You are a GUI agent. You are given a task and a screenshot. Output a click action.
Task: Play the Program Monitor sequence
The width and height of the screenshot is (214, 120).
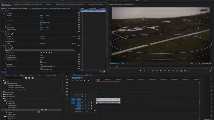(x=161, y=71)
